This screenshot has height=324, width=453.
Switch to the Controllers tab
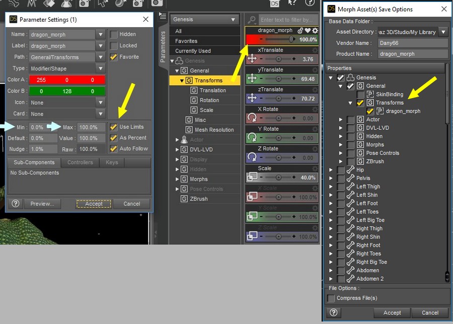pos(80,162)
